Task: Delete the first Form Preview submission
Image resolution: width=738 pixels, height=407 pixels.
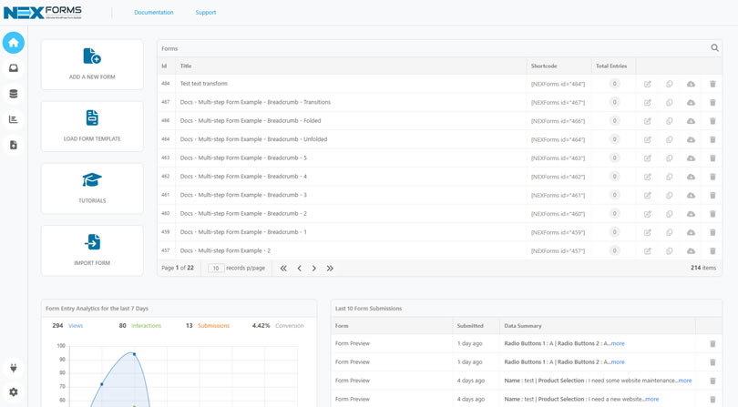Action: click(712, 343)
